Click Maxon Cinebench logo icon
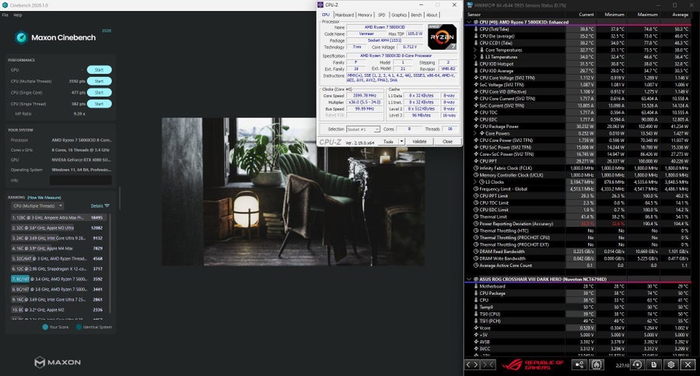Screen dimensions: 700x376 (x=21, y=37)
